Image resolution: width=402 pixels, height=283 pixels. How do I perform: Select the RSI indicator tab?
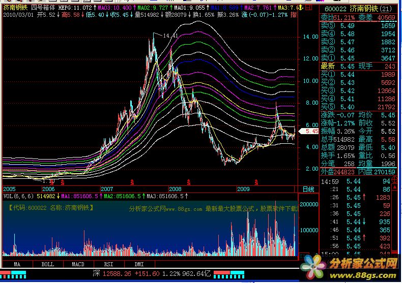(x=109, y=264)
